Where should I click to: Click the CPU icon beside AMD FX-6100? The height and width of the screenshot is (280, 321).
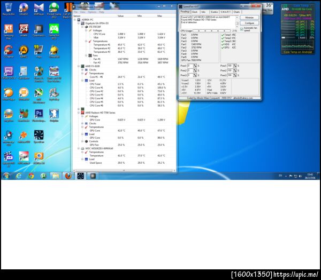coord(82,66)
